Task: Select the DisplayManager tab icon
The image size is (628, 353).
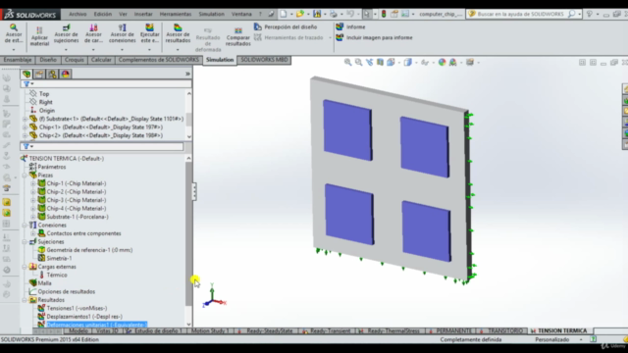Action: pos(66,75)
